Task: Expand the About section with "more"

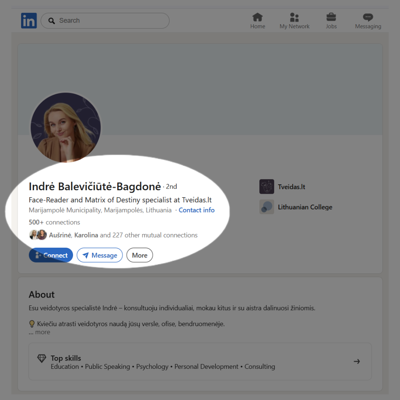Action: coord(42,332)
